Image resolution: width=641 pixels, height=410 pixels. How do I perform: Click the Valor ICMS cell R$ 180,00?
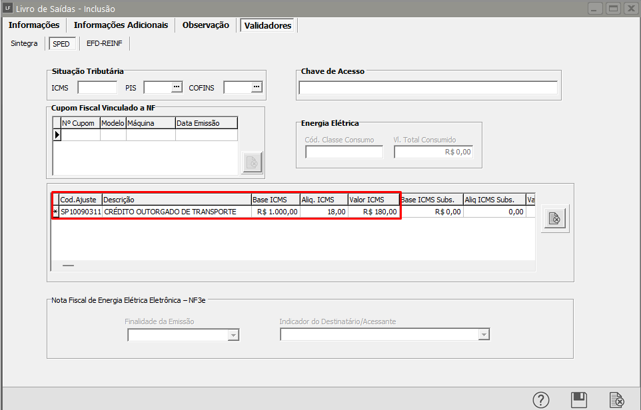coord(373,212)
